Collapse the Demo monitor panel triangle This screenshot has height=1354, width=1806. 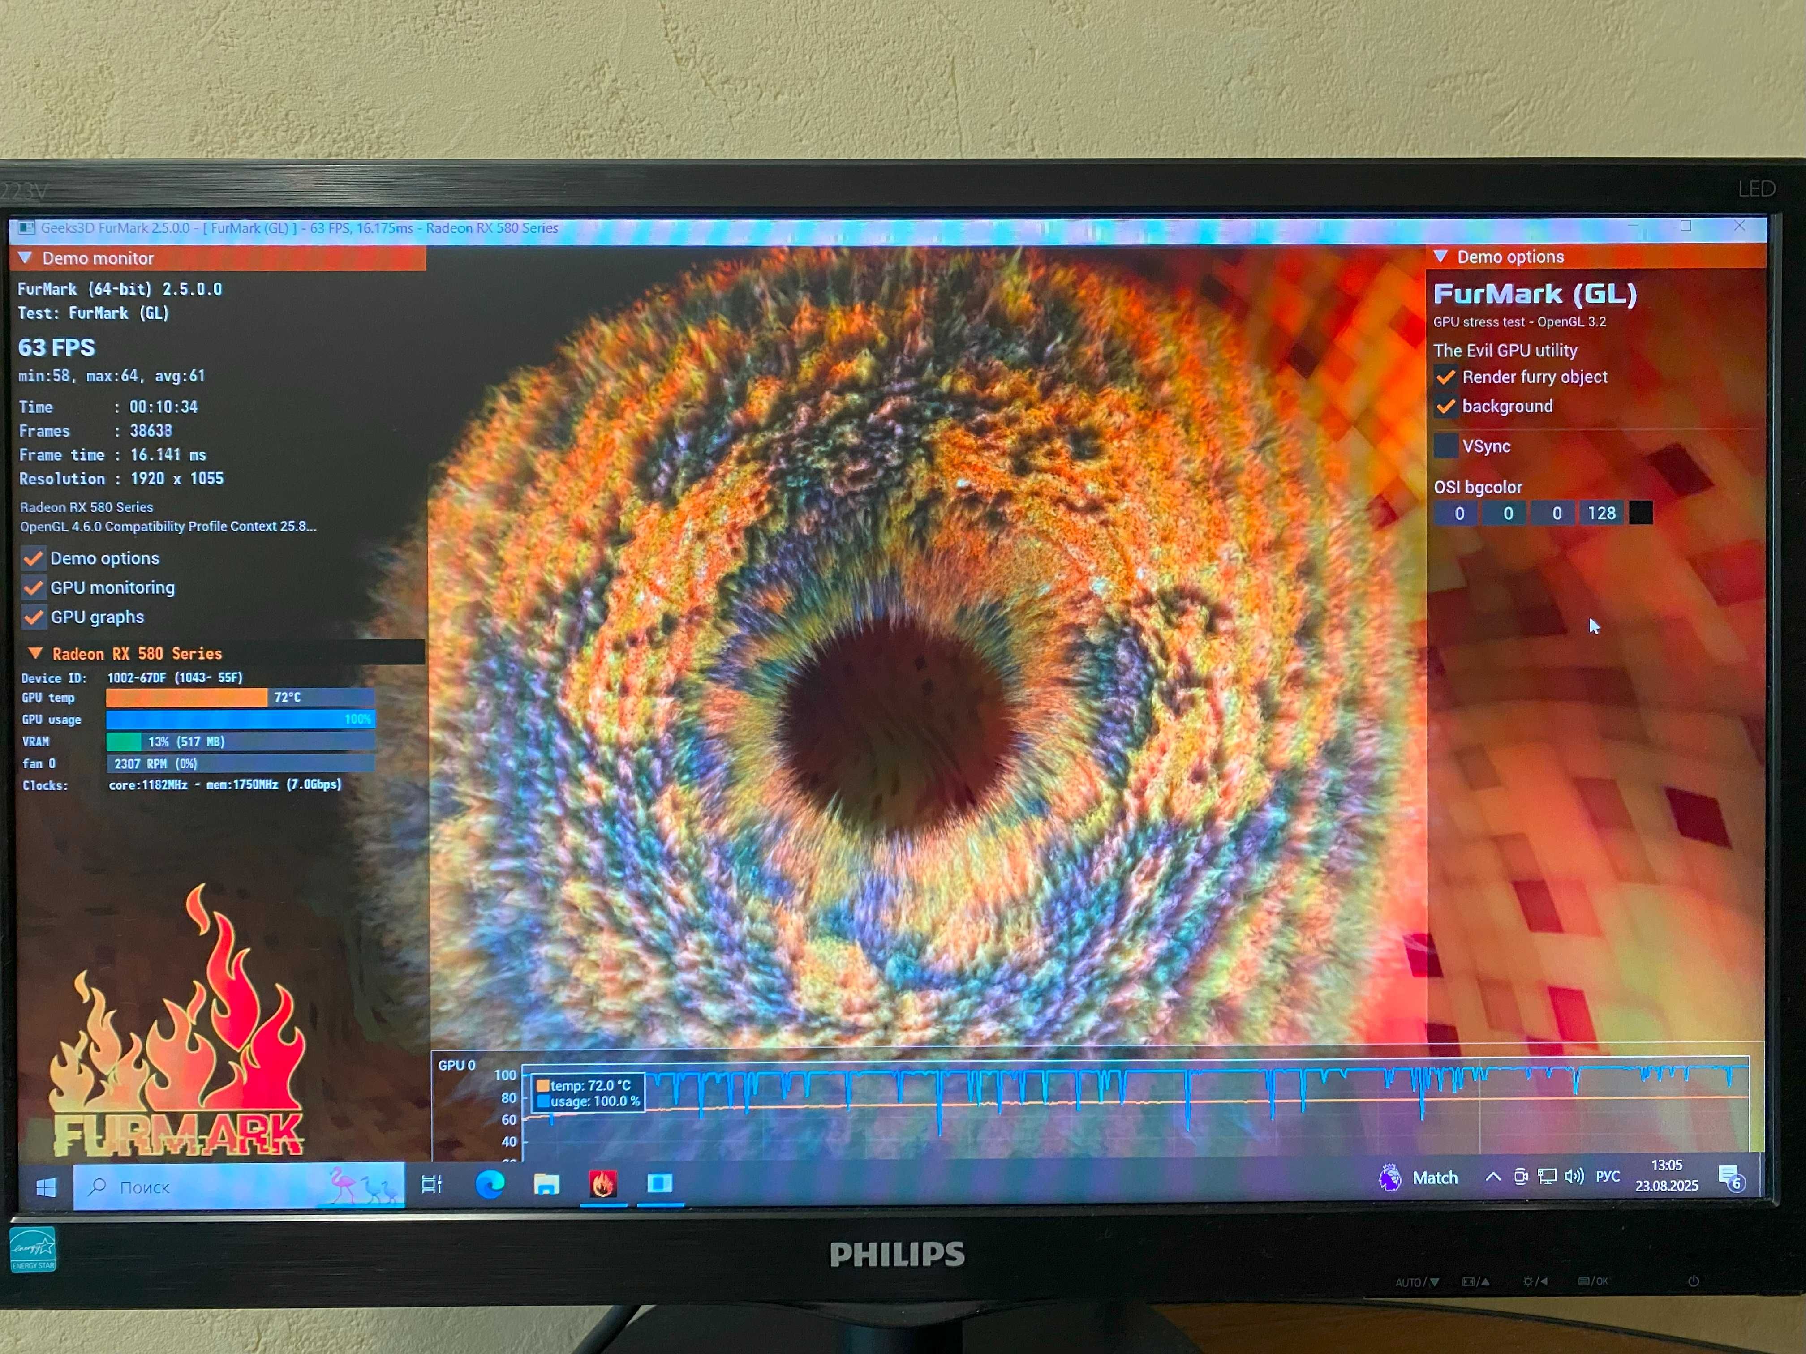tap(25, 258)
